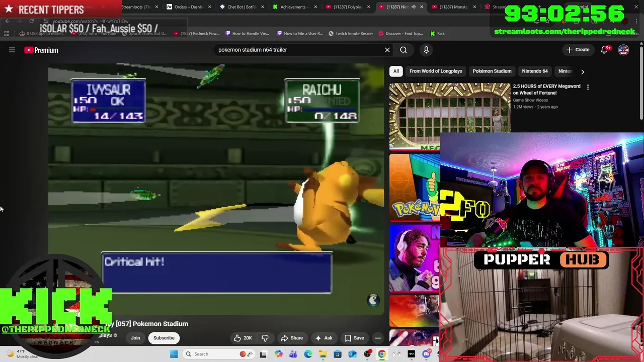
Task: Open Microsoft Store from the taskbar
Action: (x=338, y=354)
